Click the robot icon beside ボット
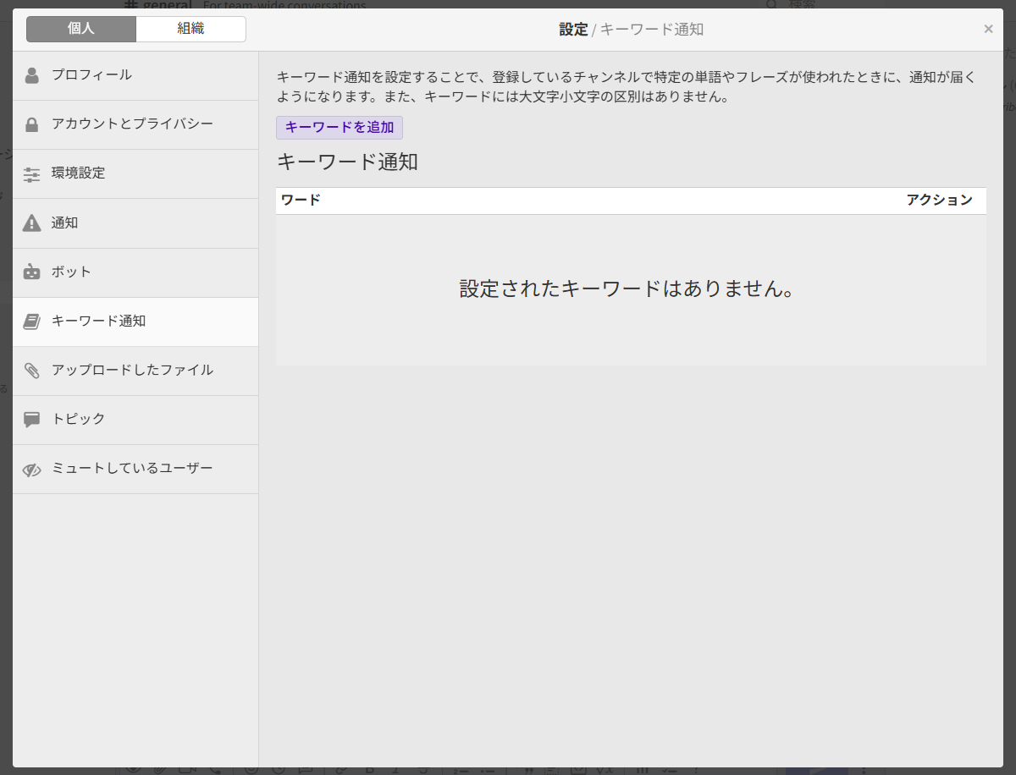This screenshot has height=775, width=1016. [x=31, y=272]
